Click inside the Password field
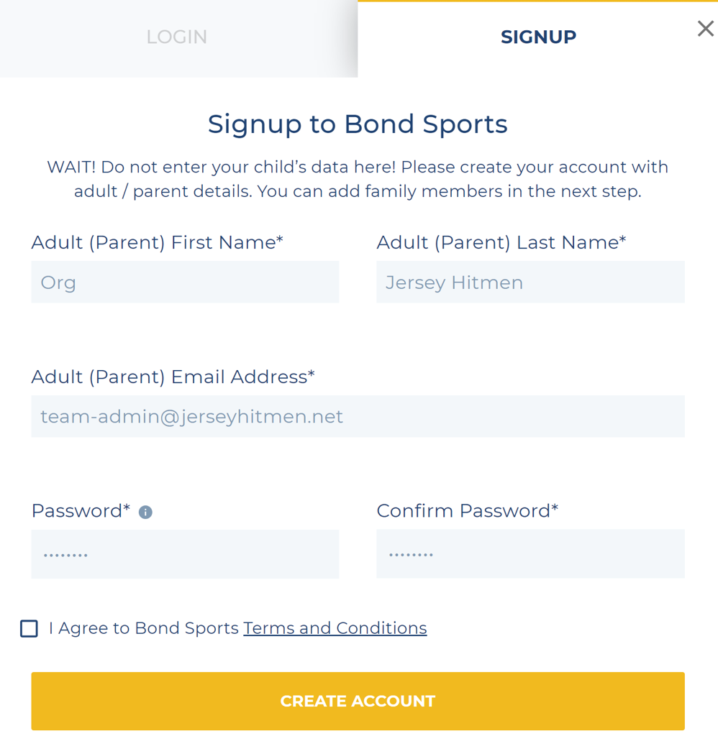 [185, 554]
